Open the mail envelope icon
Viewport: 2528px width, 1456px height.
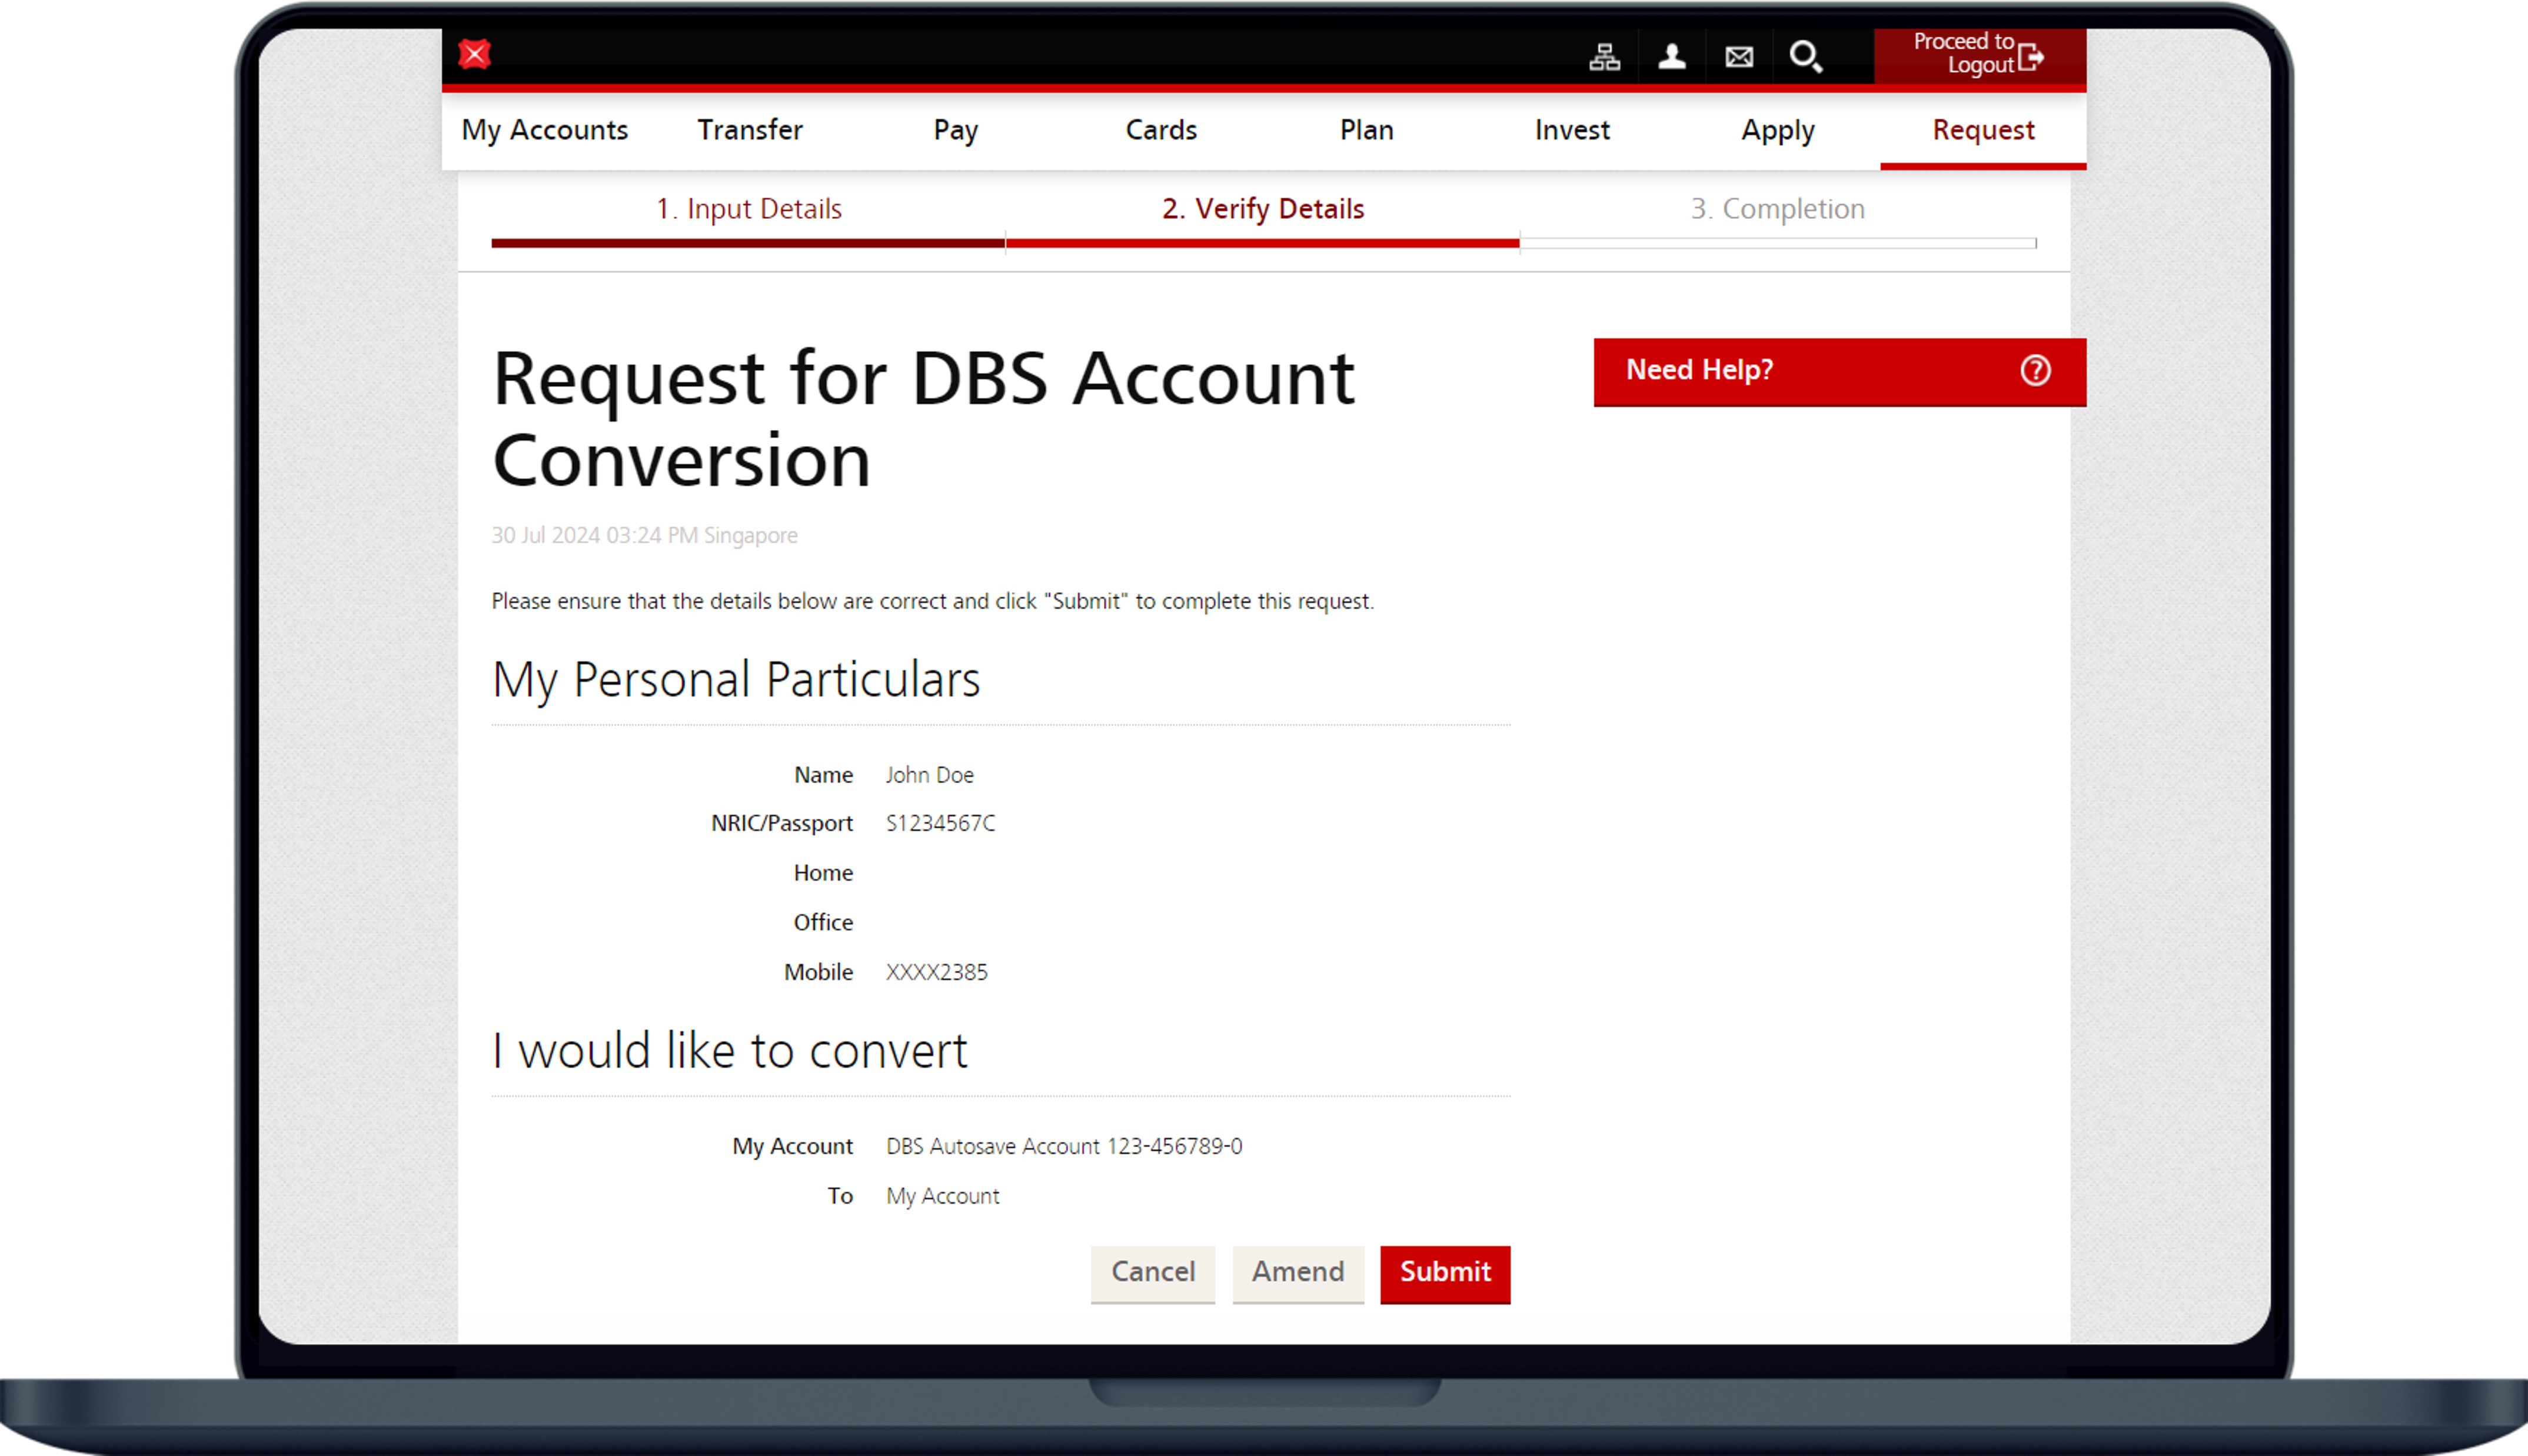pyautogui.click(x=1739, y=57)
